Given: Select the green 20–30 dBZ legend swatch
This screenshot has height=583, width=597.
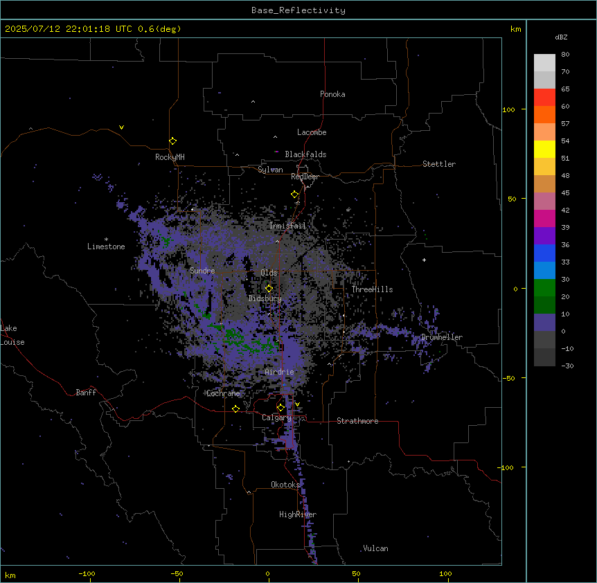Looking at the screenshot, I should [x=544, y=288].
